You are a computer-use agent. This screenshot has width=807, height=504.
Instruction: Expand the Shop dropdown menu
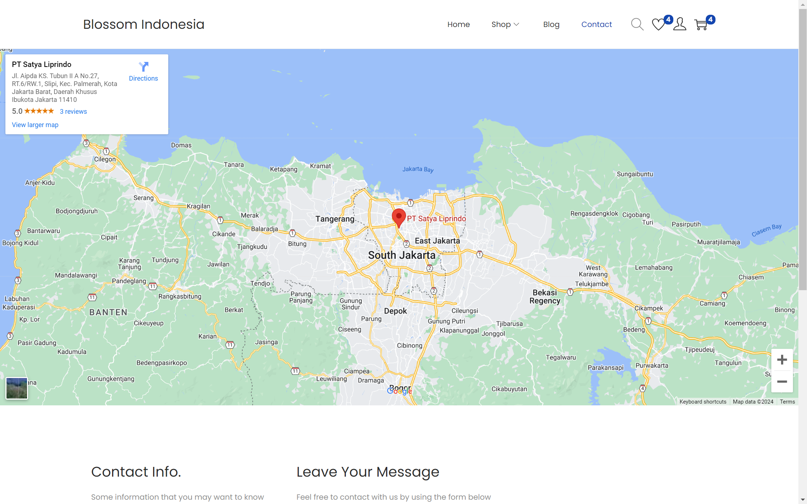505,24
